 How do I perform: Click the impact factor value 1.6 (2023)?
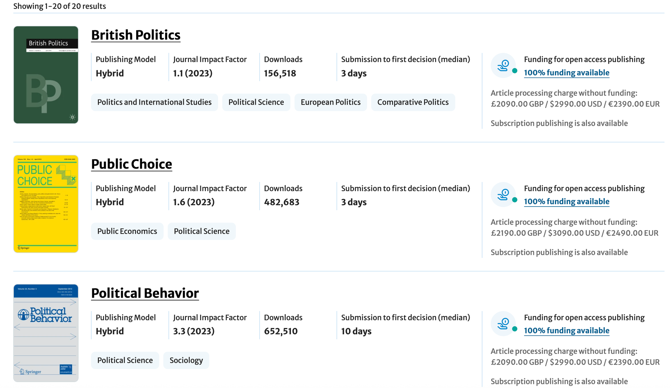tap(194, 202)
